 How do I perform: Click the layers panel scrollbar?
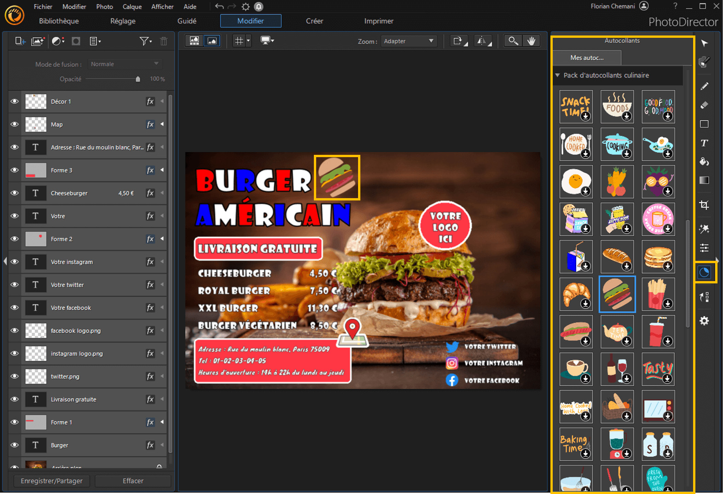click(170, 274)
